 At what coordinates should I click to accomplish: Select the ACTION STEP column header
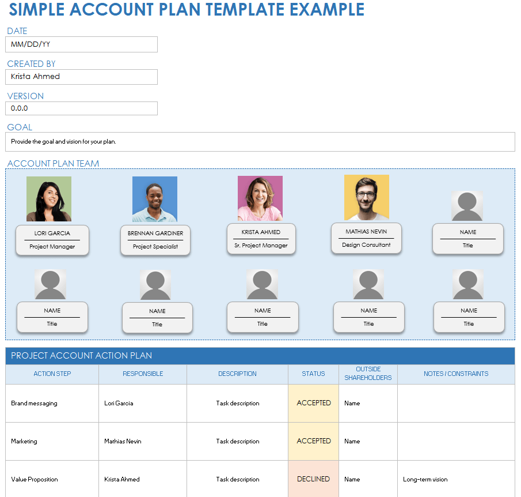coord(52,374)
